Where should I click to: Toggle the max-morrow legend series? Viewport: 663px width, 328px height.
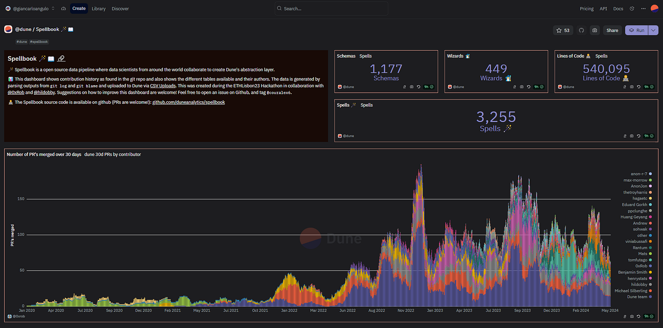pos(637,180)
